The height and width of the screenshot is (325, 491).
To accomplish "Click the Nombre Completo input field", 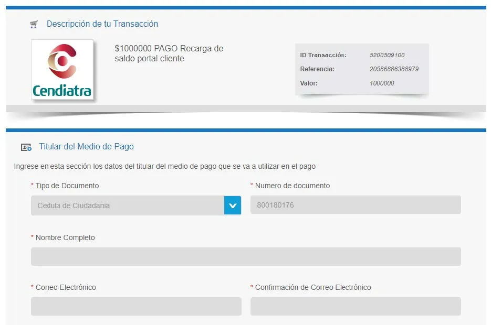I will coord(246,256).
